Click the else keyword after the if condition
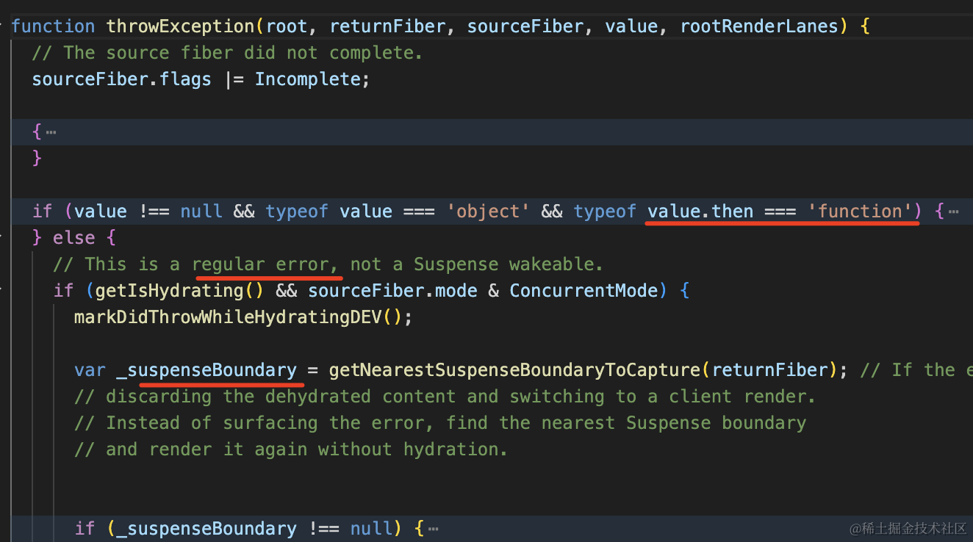The height and width of the screenshot is (542, 973). [x=73, y=237]
